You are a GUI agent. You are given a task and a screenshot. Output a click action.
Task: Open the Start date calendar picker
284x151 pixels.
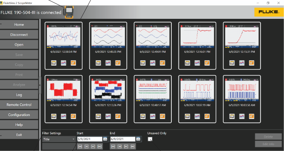point(105,139)
